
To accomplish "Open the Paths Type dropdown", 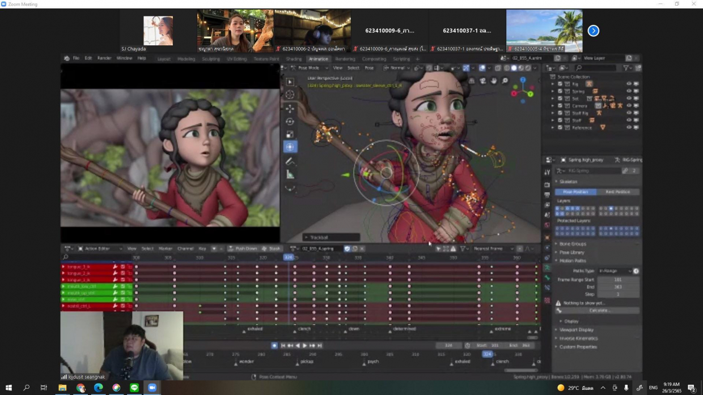I will click(615, 271).
